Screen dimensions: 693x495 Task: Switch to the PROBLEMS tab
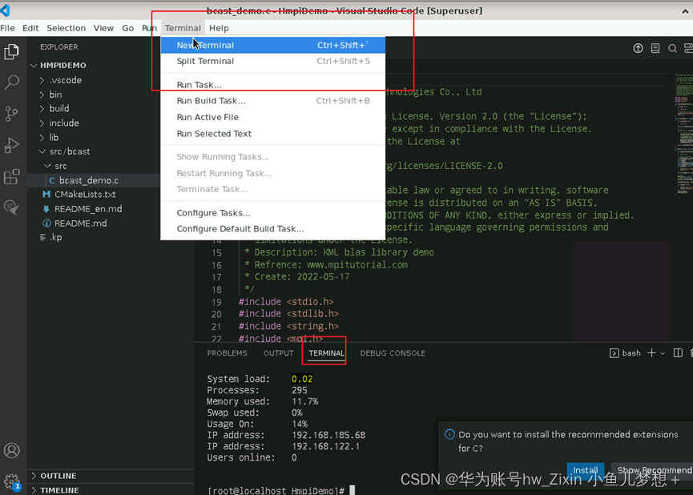tap(227, 352)
